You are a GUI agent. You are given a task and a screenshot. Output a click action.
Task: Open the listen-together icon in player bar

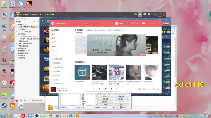[154, 89]
